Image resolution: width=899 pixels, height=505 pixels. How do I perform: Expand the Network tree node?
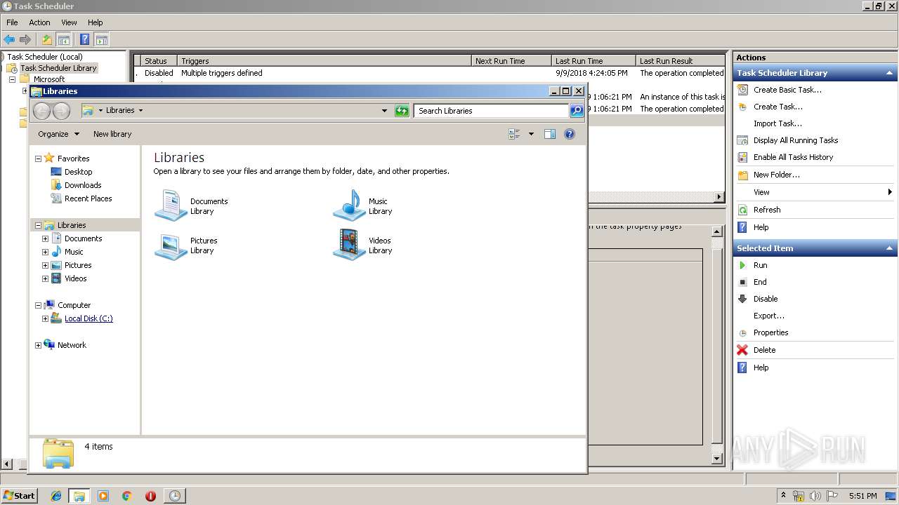[38, 345]
